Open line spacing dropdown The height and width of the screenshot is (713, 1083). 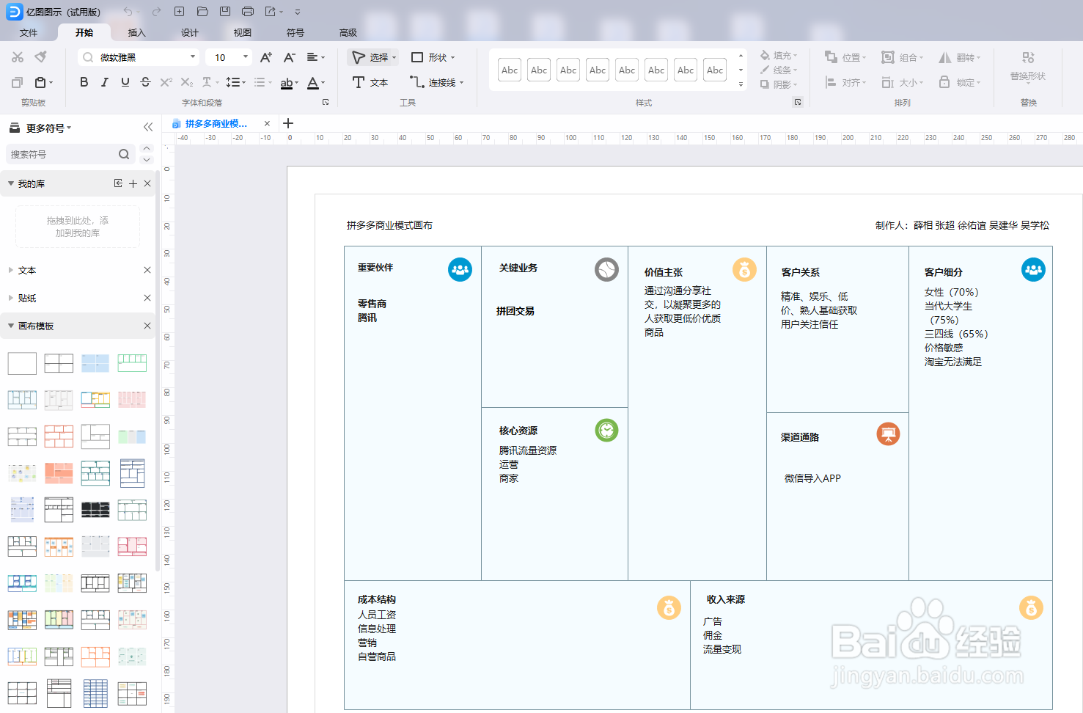[x=235, y=82]
